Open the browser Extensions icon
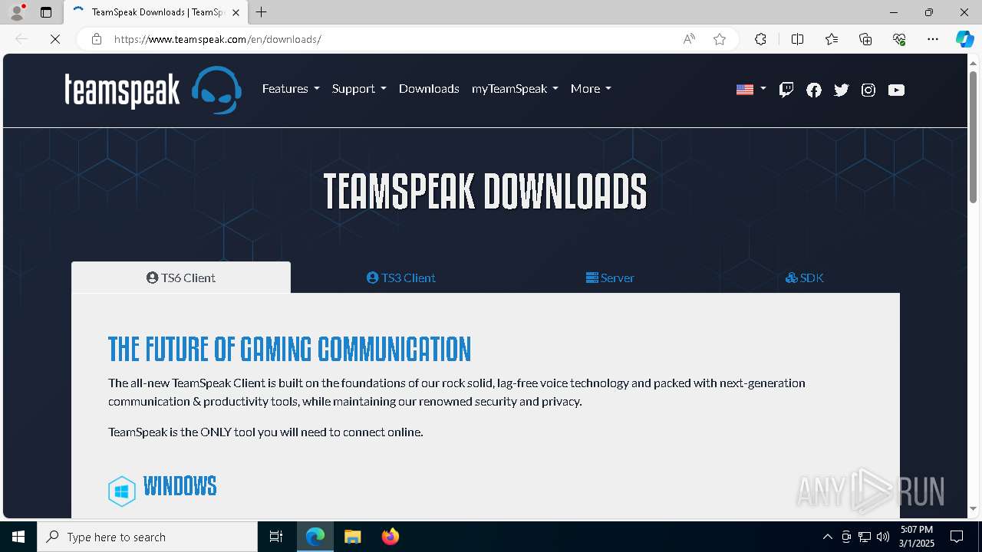Screen dimensions: 982x552 click(760, 39)
